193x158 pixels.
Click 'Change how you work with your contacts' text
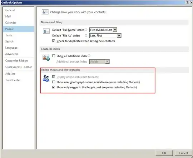tap(78, 12)
